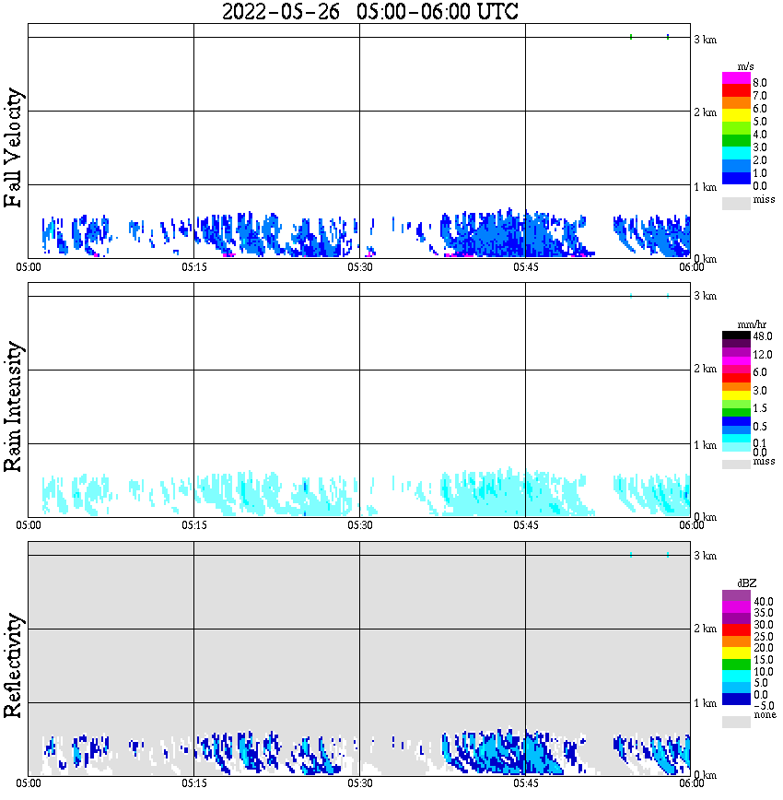Click the gray none swatch in dBZ legend
783x800 pixels.
[x=736, y=722]
